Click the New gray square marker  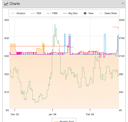point(85,13)
